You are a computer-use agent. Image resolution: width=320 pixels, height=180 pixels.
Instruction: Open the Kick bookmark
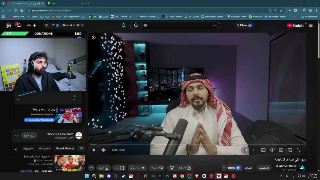pyautogui.click(x=93, y=17)
